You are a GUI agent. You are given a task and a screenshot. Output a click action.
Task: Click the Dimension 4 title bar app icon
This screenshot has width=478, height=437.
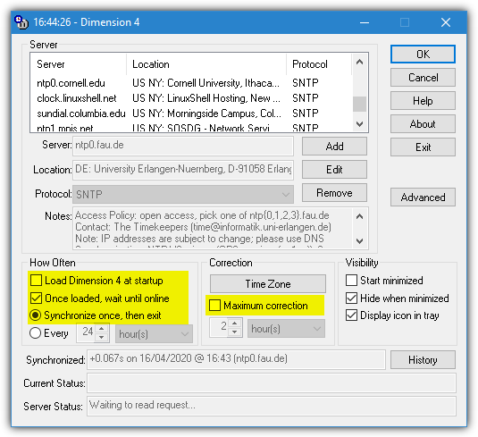(x=21, y=22)
